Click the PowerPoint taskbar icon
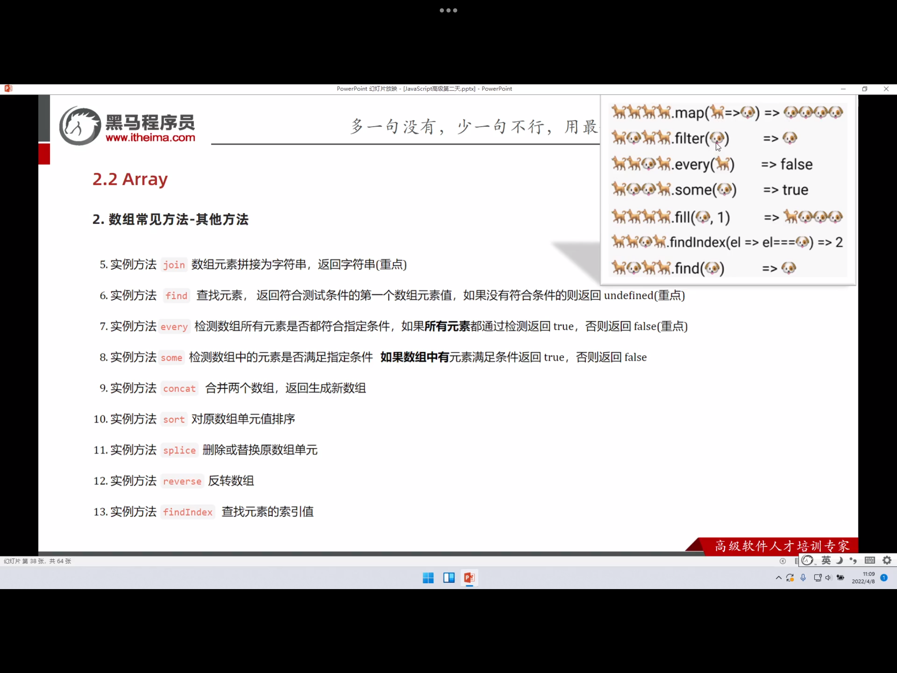Viewport: 897px width, 673px height. tap(469, 578)
